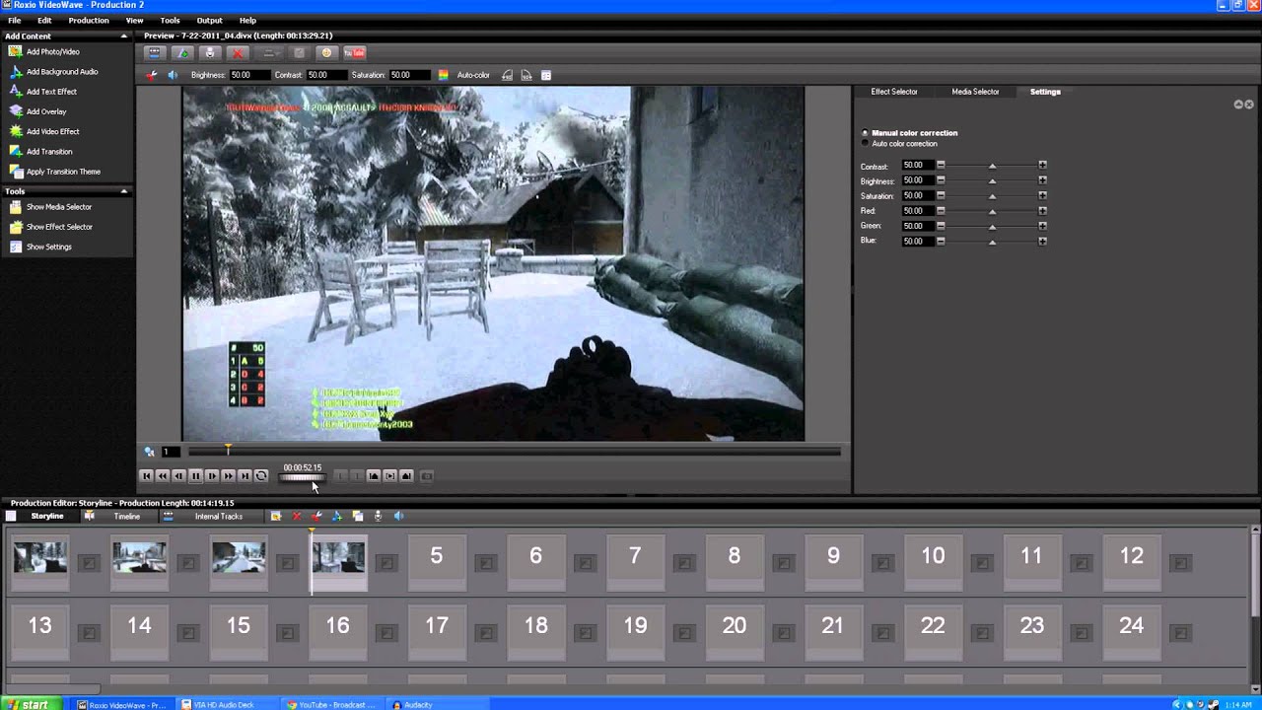
Task: Click the Brightness value field in the preview toolbar
Action: [250, 75]
